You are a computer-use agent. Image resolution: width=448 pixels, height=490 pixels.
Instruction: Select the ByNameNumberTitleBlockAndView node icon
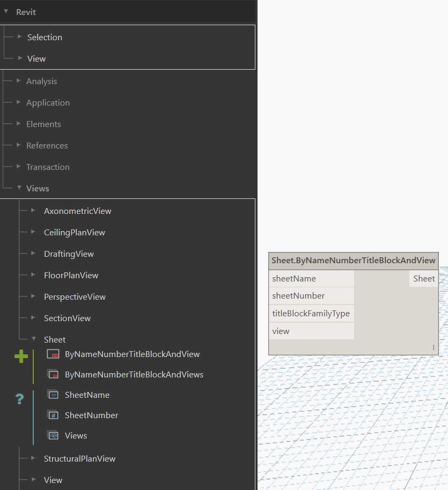[x=53, y=354]
